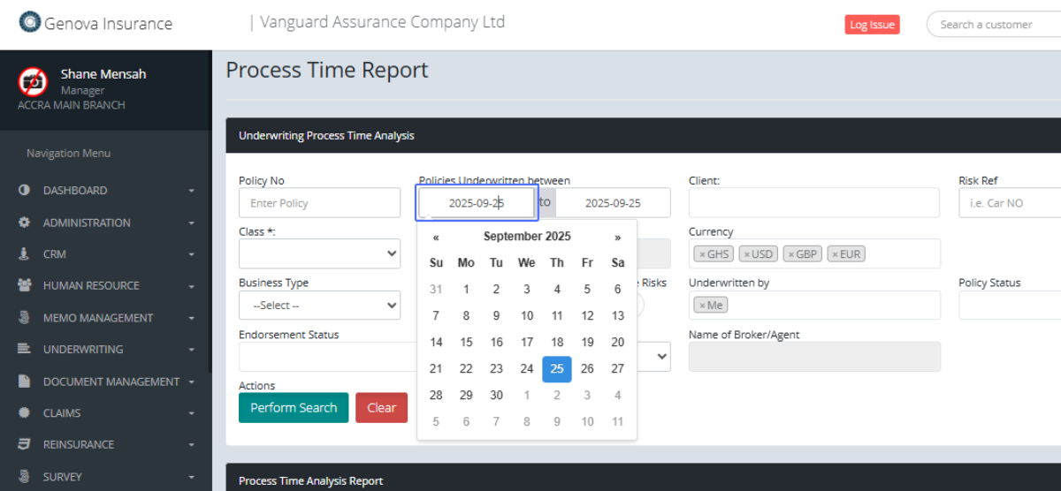Remove the GHS currency tag
The width and height of the screenshot is (1061, 491).
click(x=703, y=254)
